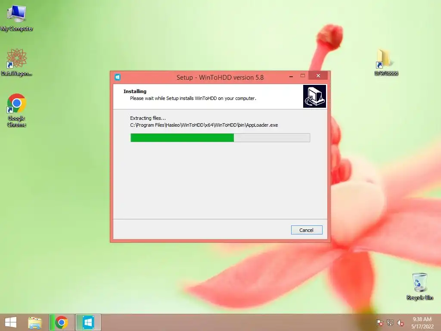Open the Windows Start button
The height and width of the screenshot is (331, 441).
11,322
